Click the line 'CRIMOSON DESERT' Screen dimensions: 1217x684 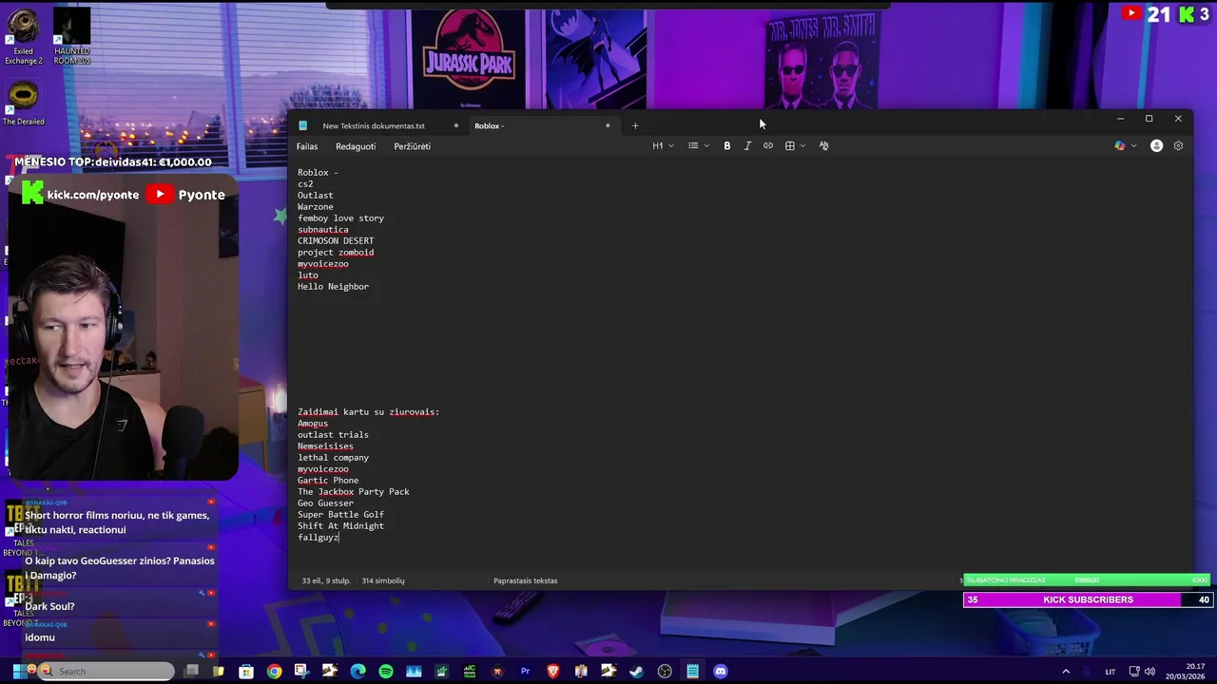click(x=336, y=241)
